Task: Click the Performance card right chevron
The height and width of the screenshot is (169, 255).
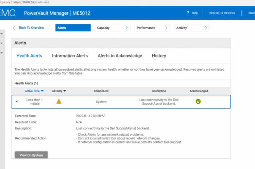Action: coord(166,28)
